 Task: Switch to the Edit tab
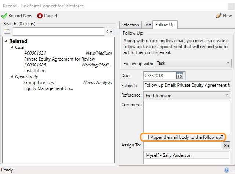(147, 25)
